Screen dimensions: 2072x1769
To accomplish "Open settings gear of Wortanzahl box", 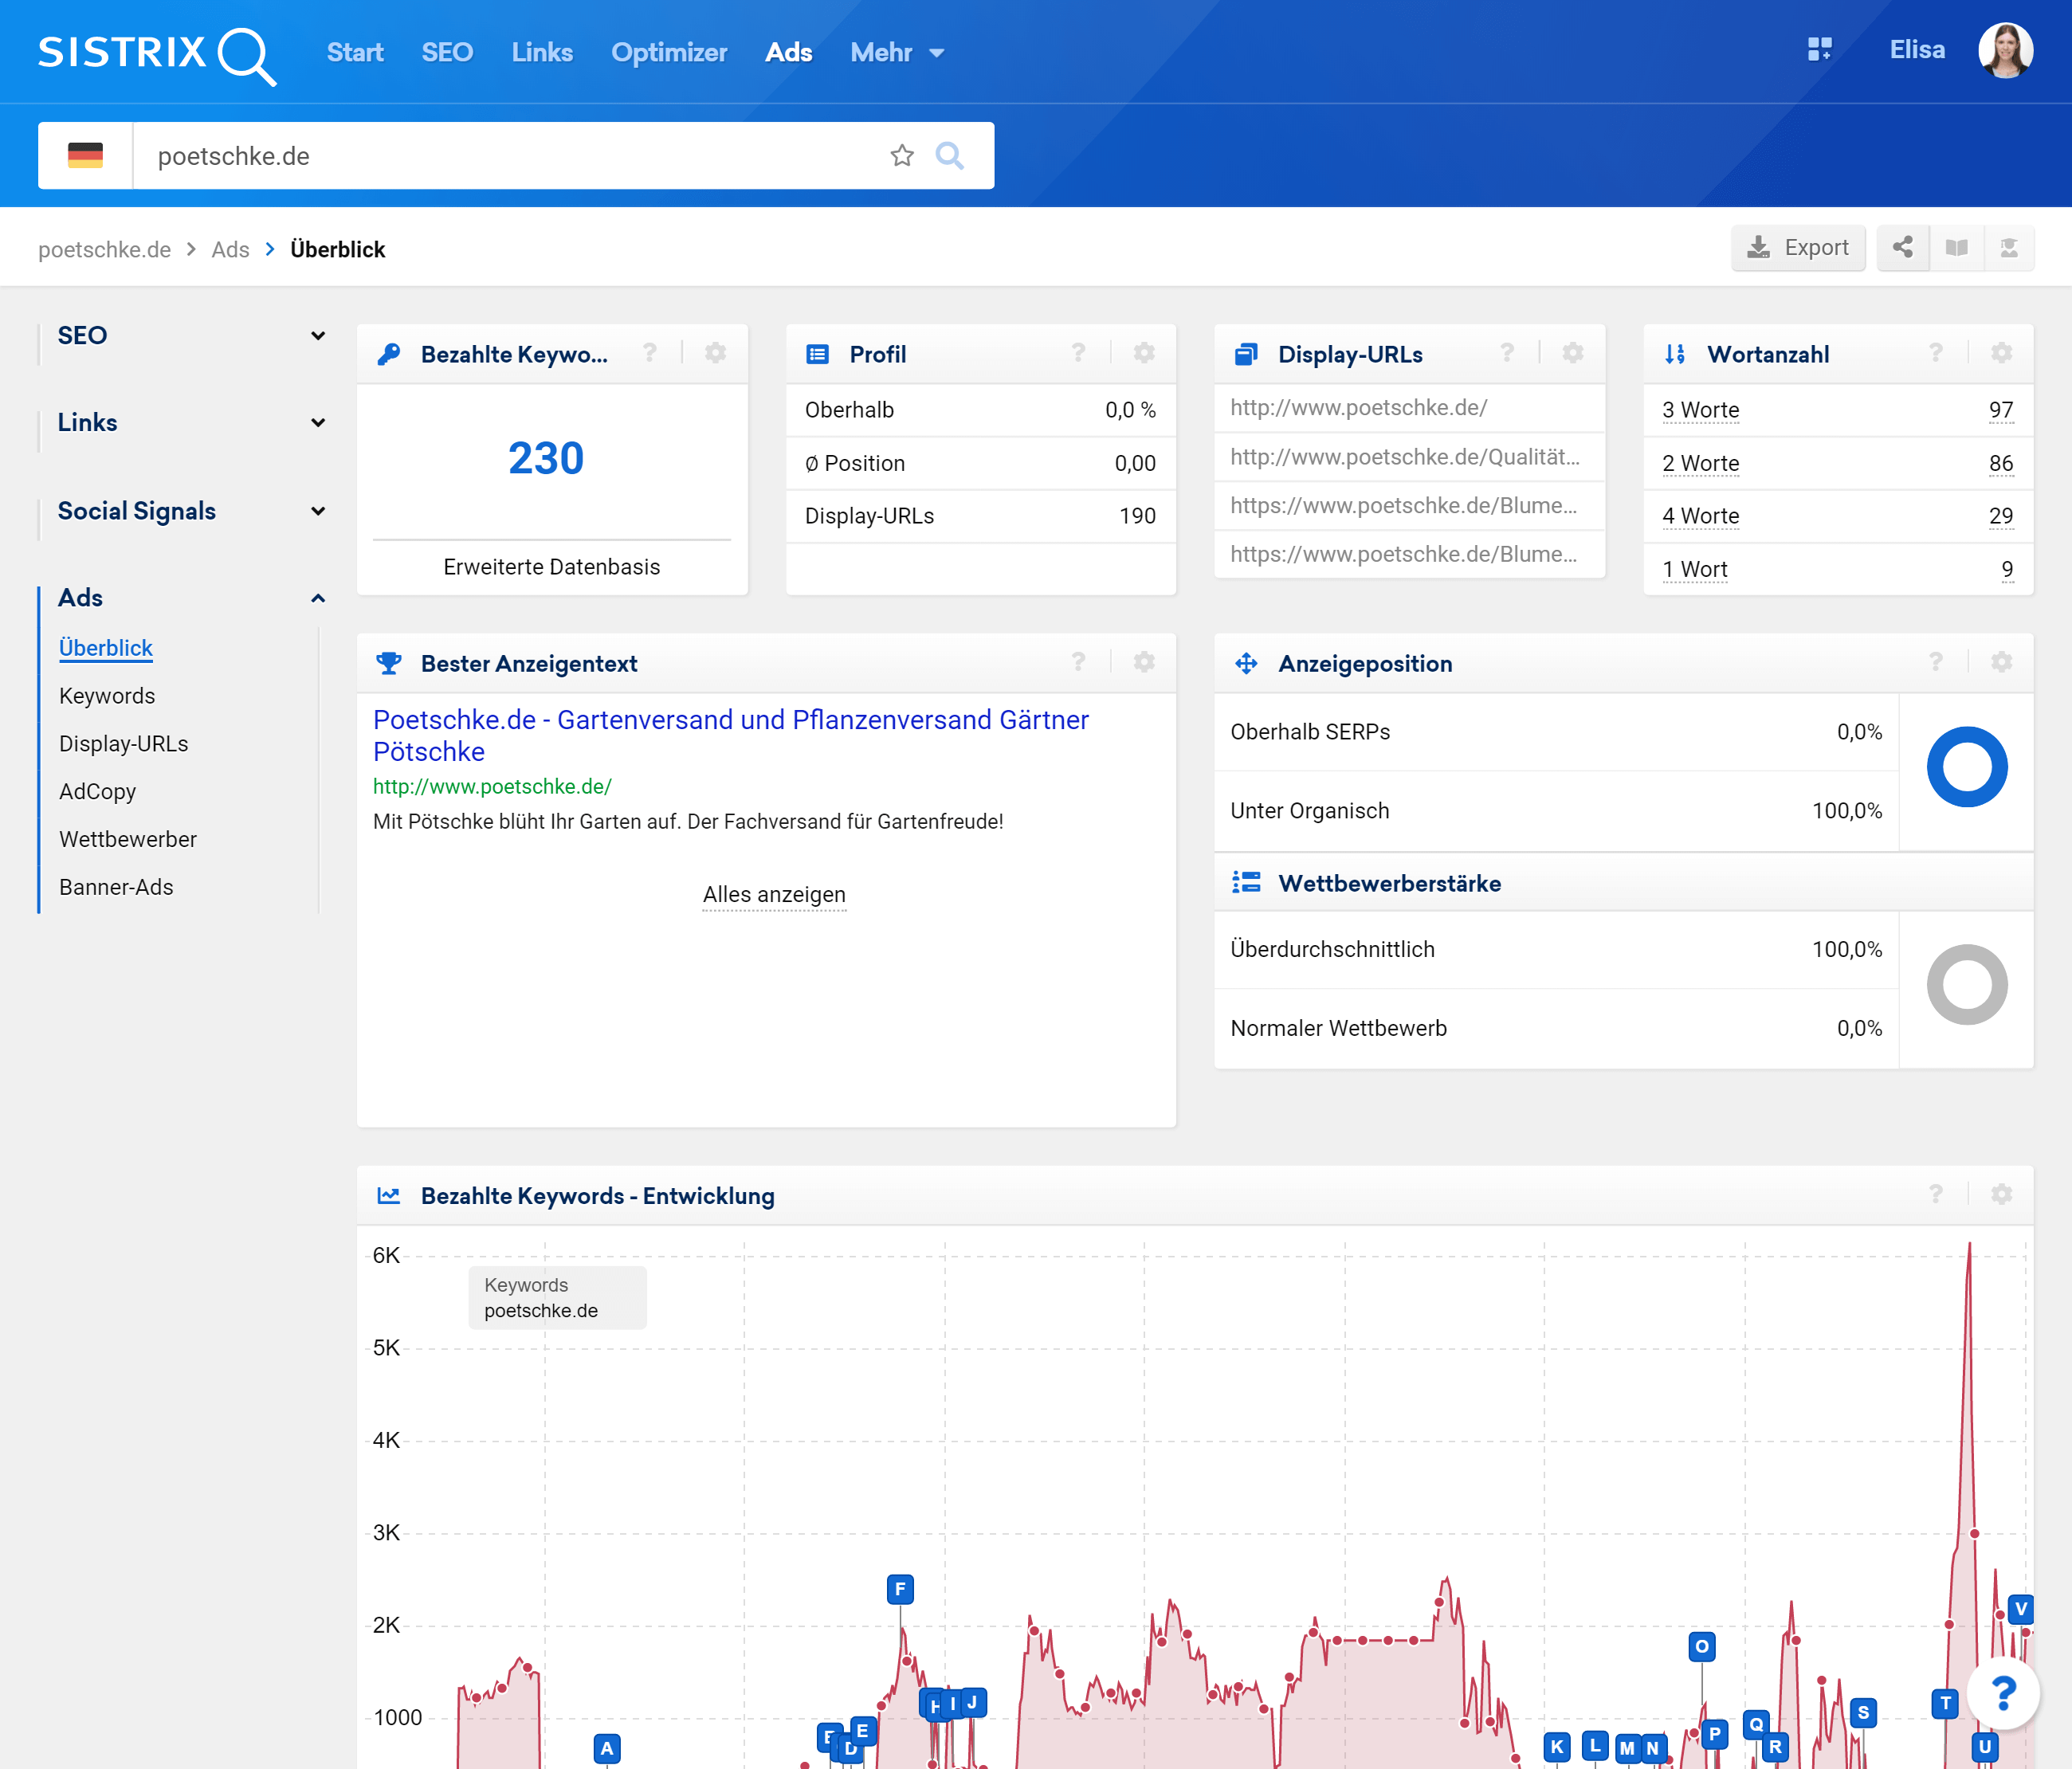I will click(x=2001, y=353).
